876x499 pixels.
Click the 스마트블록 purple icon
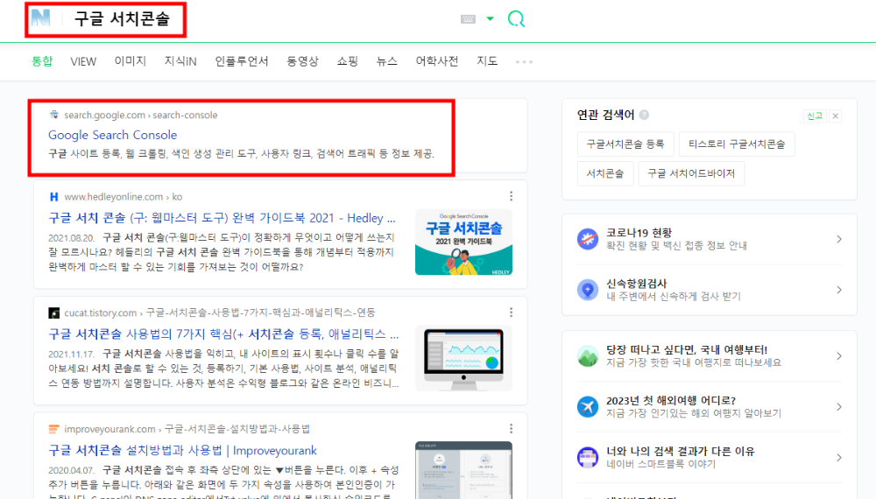[588, 457]
